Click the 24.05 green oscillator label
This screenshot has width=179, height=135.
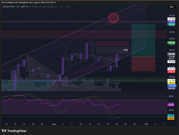(x=171, y=116)
